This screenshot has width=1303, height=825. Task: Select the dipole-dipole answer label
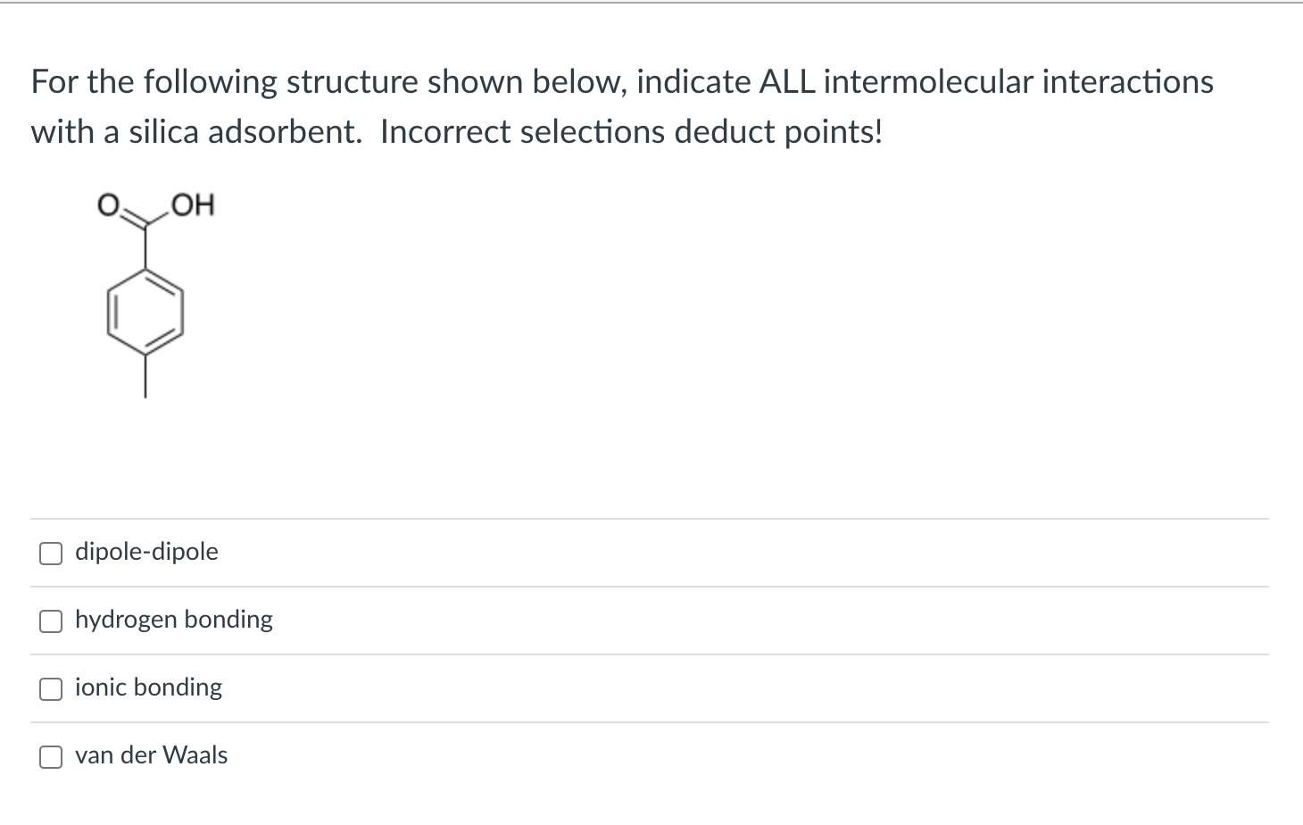click(x=146, y=552)
